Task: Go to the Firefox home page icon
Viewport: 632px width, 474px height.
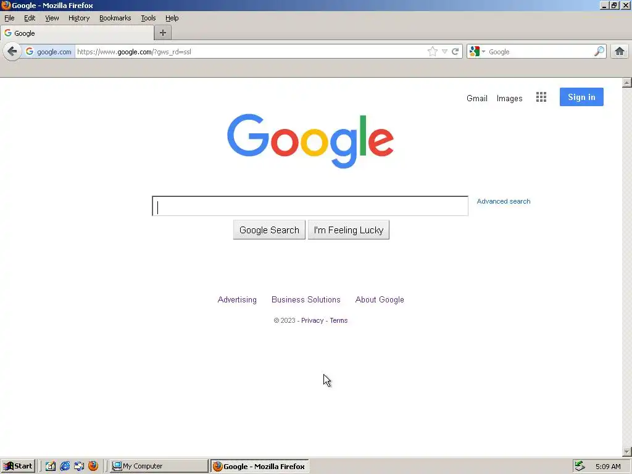Action: (620, 52)
